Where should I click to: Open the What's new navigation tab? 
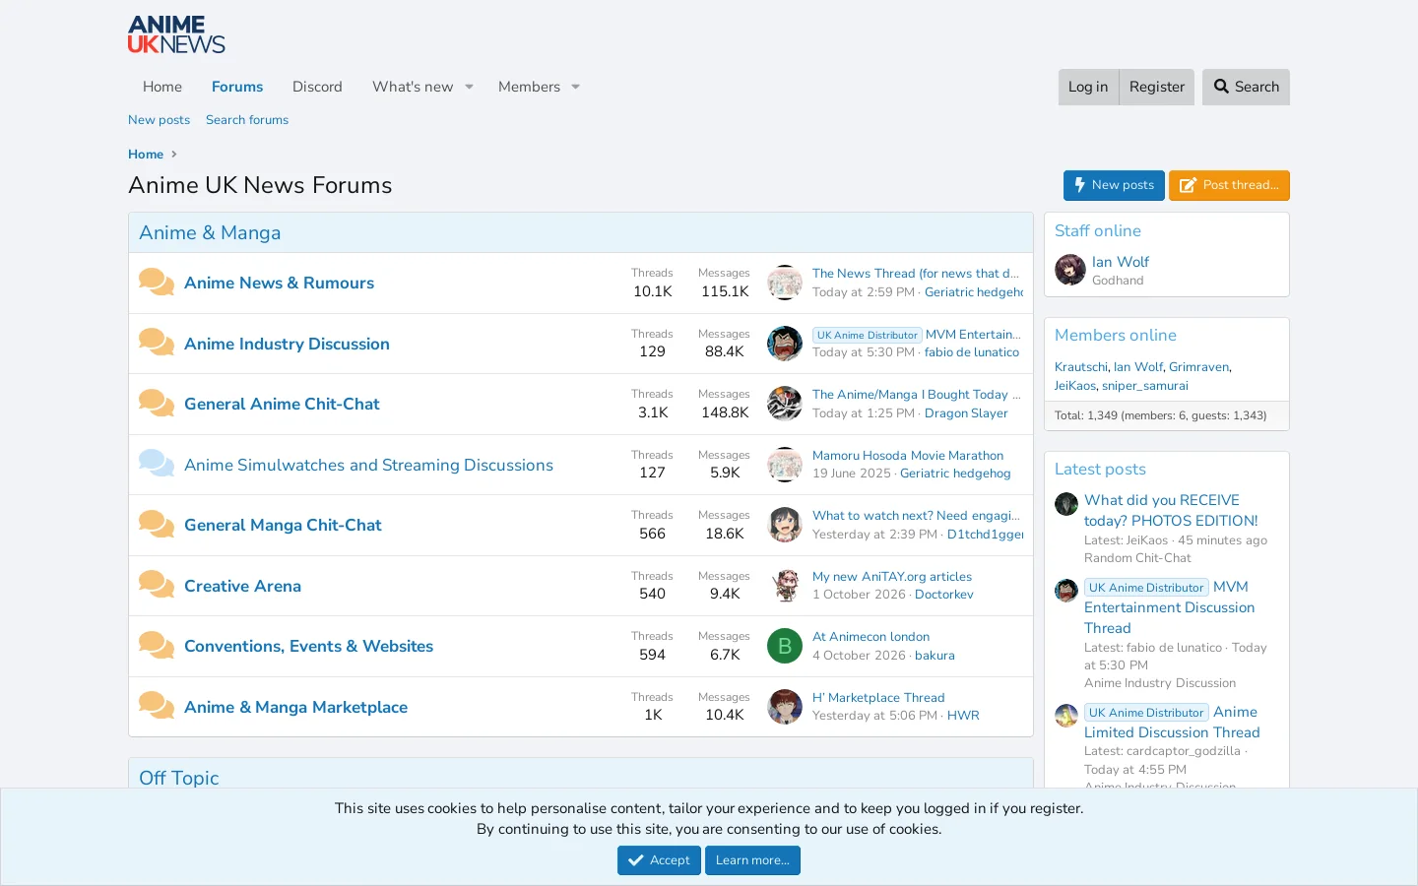413,87
